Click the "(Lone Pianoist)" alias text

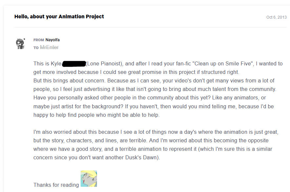click(104, 64)
